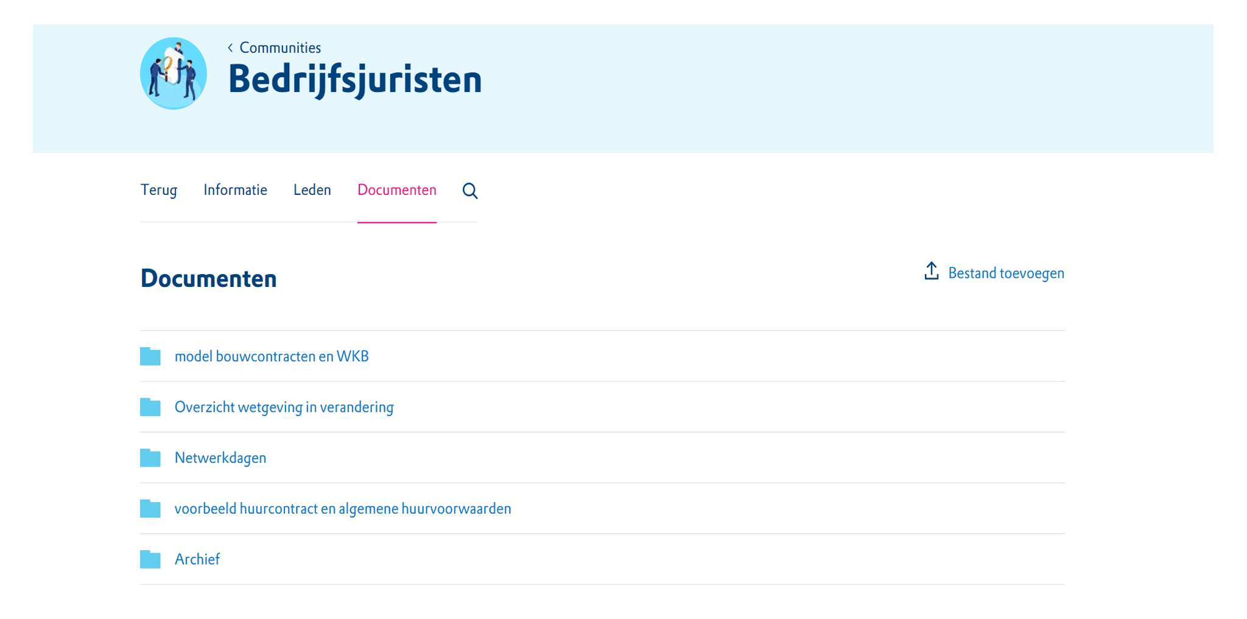This screenshot has width=1247, height=619.
Task: Open Overzicht wetgeving in verandering folder
Action: pyautogui.click(x=284, y=407)
